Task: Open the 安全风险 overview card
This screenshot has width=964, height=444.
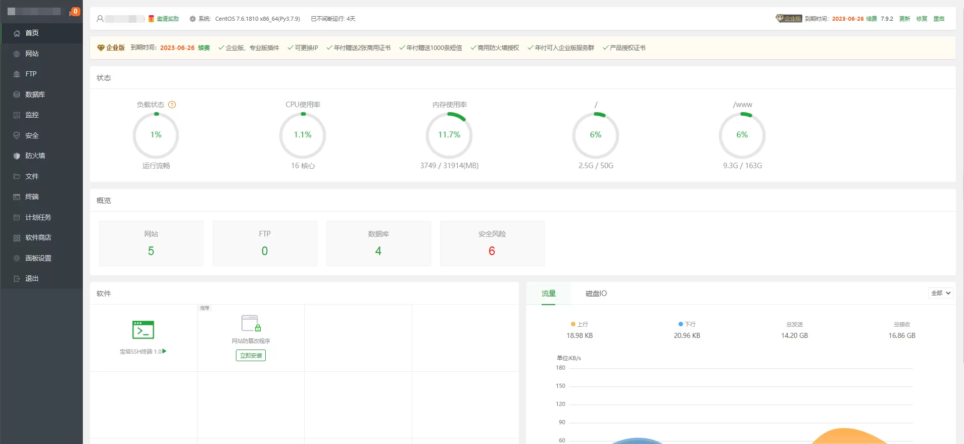Action: point(492,243)
